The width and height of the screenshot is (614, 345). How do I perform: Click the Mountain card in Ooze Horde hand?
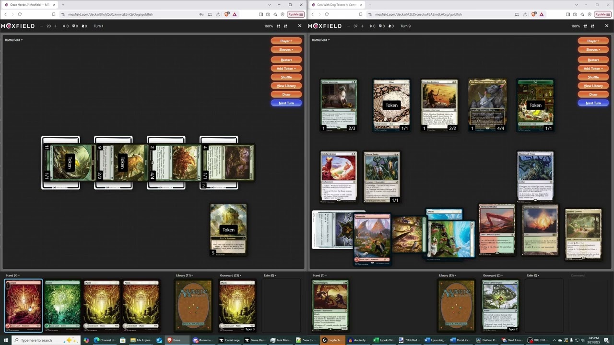pos(23,306)
